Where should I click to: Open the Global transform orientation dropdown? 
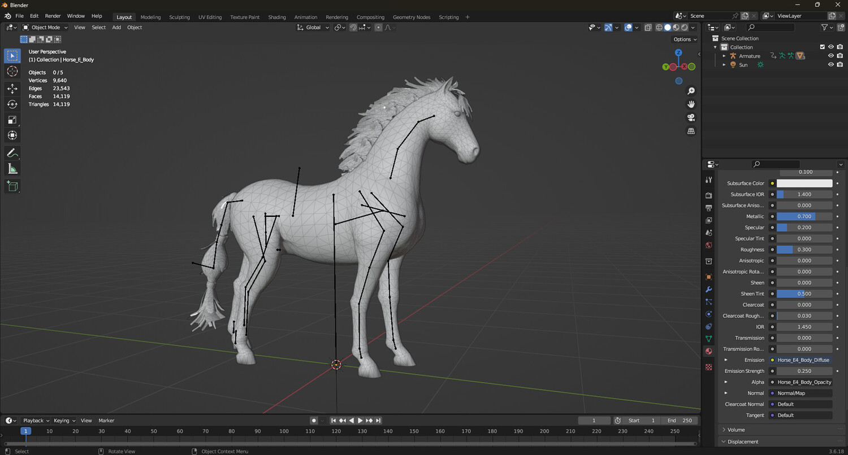pyautogui.click(x=313, y=27)
